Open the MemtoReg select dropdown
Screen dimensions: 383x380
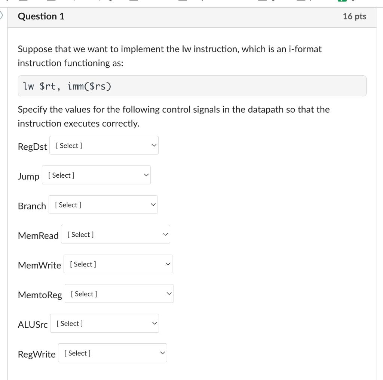click(119, 293)
